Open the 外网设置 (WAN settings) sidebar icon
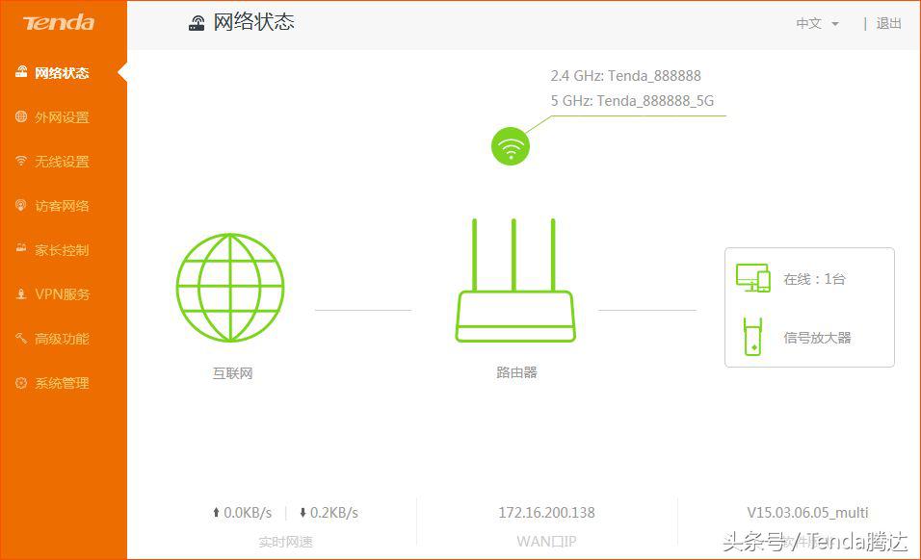 click(x=21, y=116)
